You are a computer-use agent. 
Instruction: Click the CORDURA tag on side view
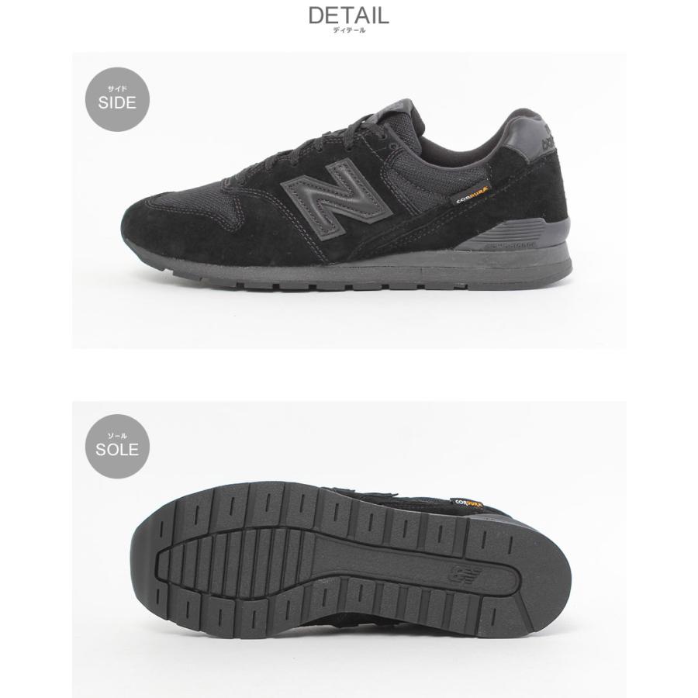click(x=472, y=195)
